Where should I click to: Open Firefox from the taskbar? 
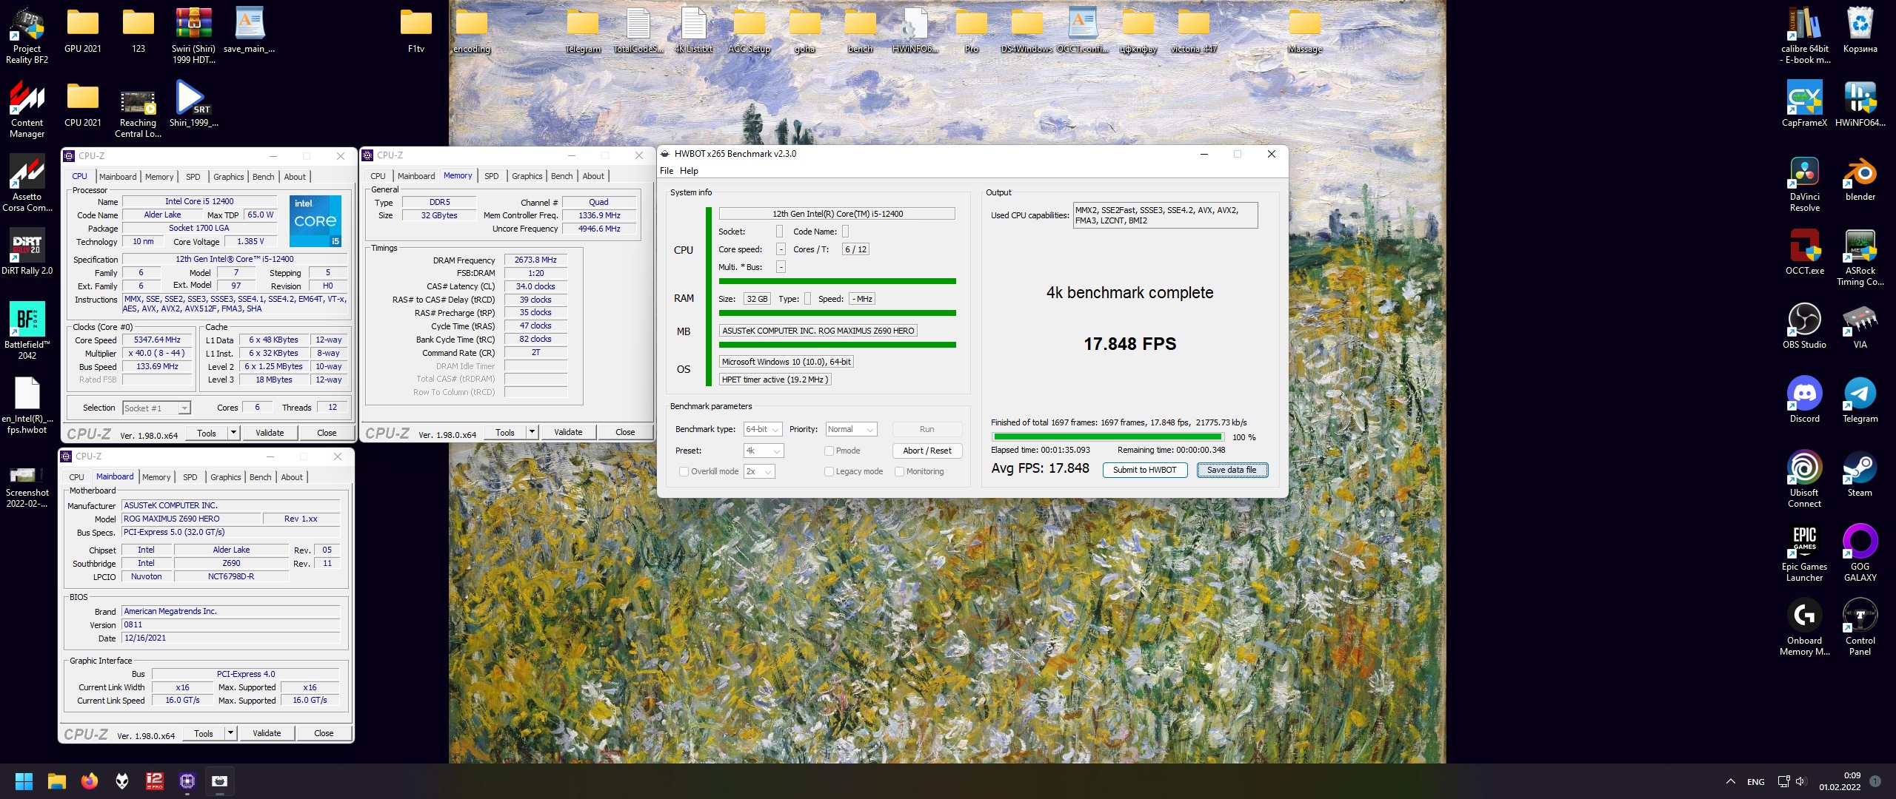90,781
